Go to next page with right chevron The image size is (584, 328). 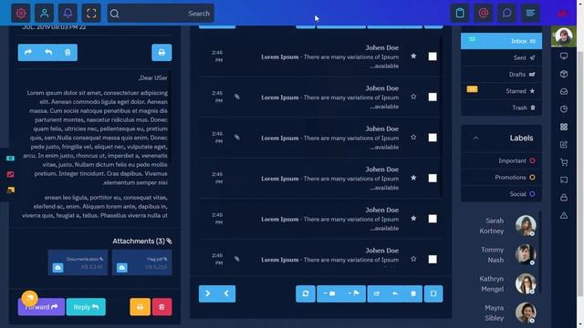coord(208,293)
